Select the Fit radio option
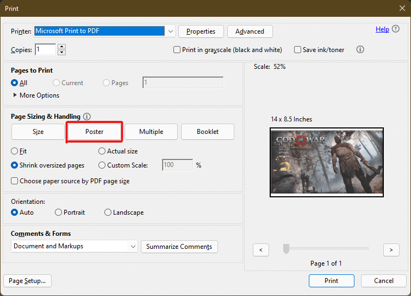Image resolution: width=411 pixels, height=296 pixels. click(x=15, y=151)
